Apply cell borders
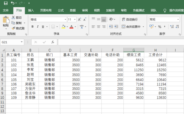Viewport: 184px width, 114px height. click(53, 27)
